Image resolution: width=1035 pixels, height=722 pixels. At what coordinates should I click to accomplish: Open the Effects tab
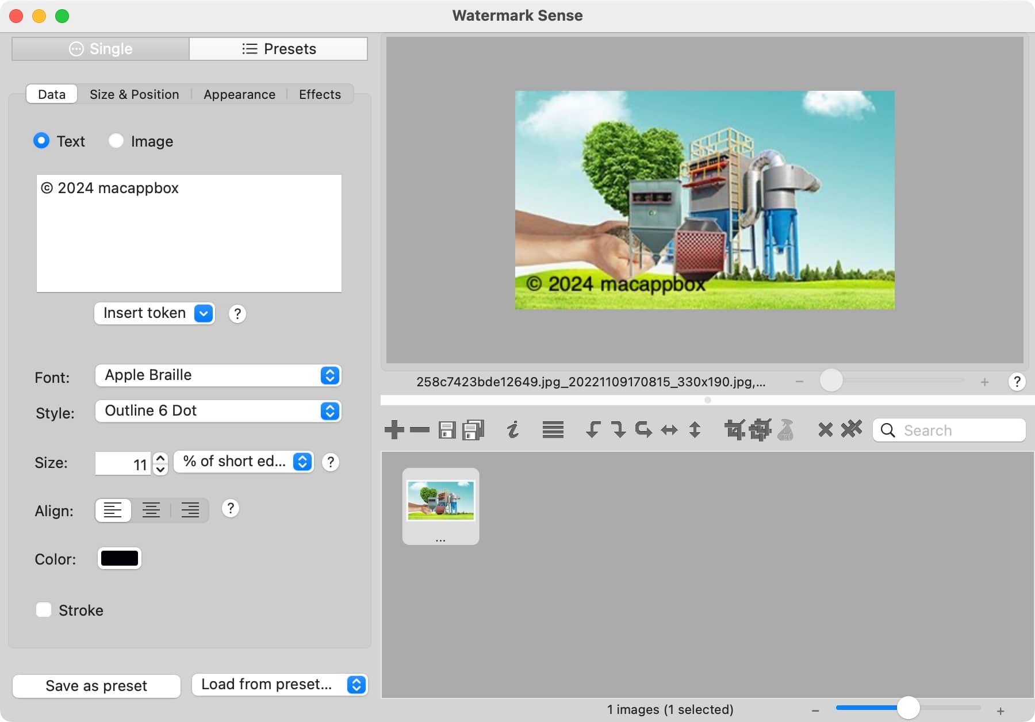point(320,94)
